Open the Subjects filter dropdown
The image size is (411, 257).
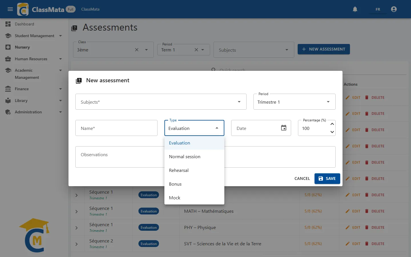(x=254, y=50)
